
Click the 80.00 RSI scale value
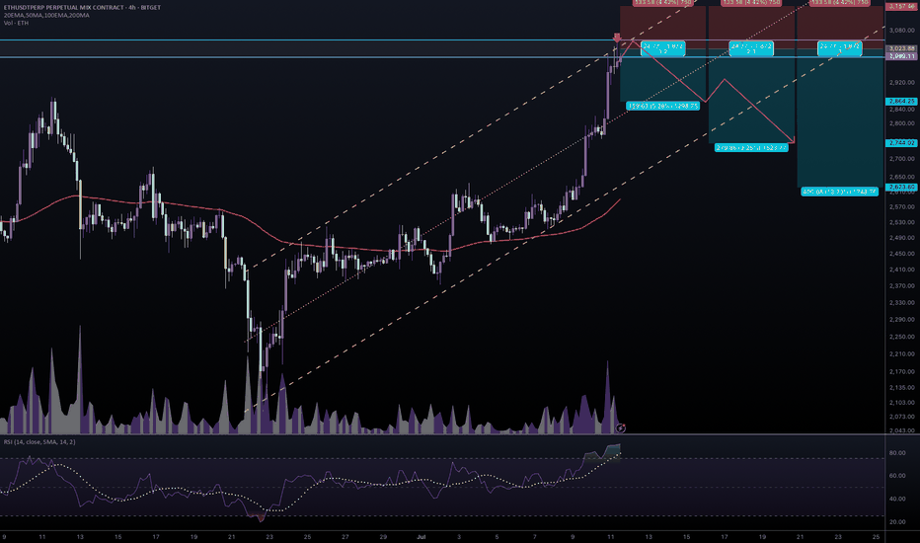point(897,453)
